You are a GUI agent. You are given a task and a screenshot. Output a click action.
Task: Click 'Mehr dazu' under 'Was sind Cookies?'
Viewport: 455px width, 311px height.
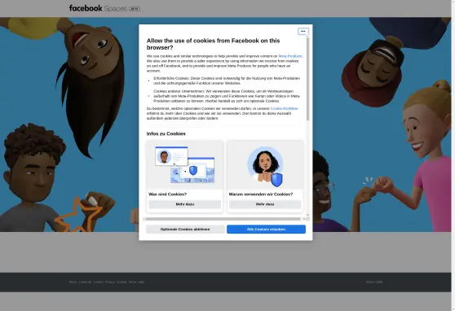click(185, 204)
